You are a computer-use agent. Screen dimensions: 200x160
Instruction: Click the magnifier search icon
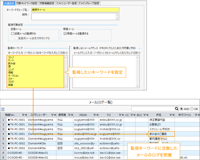pos(177,109)
